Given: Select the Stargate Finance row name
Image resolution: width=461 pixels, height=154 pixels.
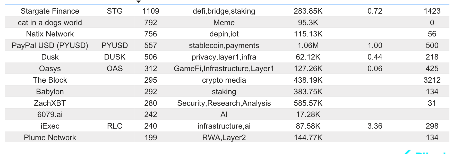Looking at the screenshot, I should click(50, 11).
